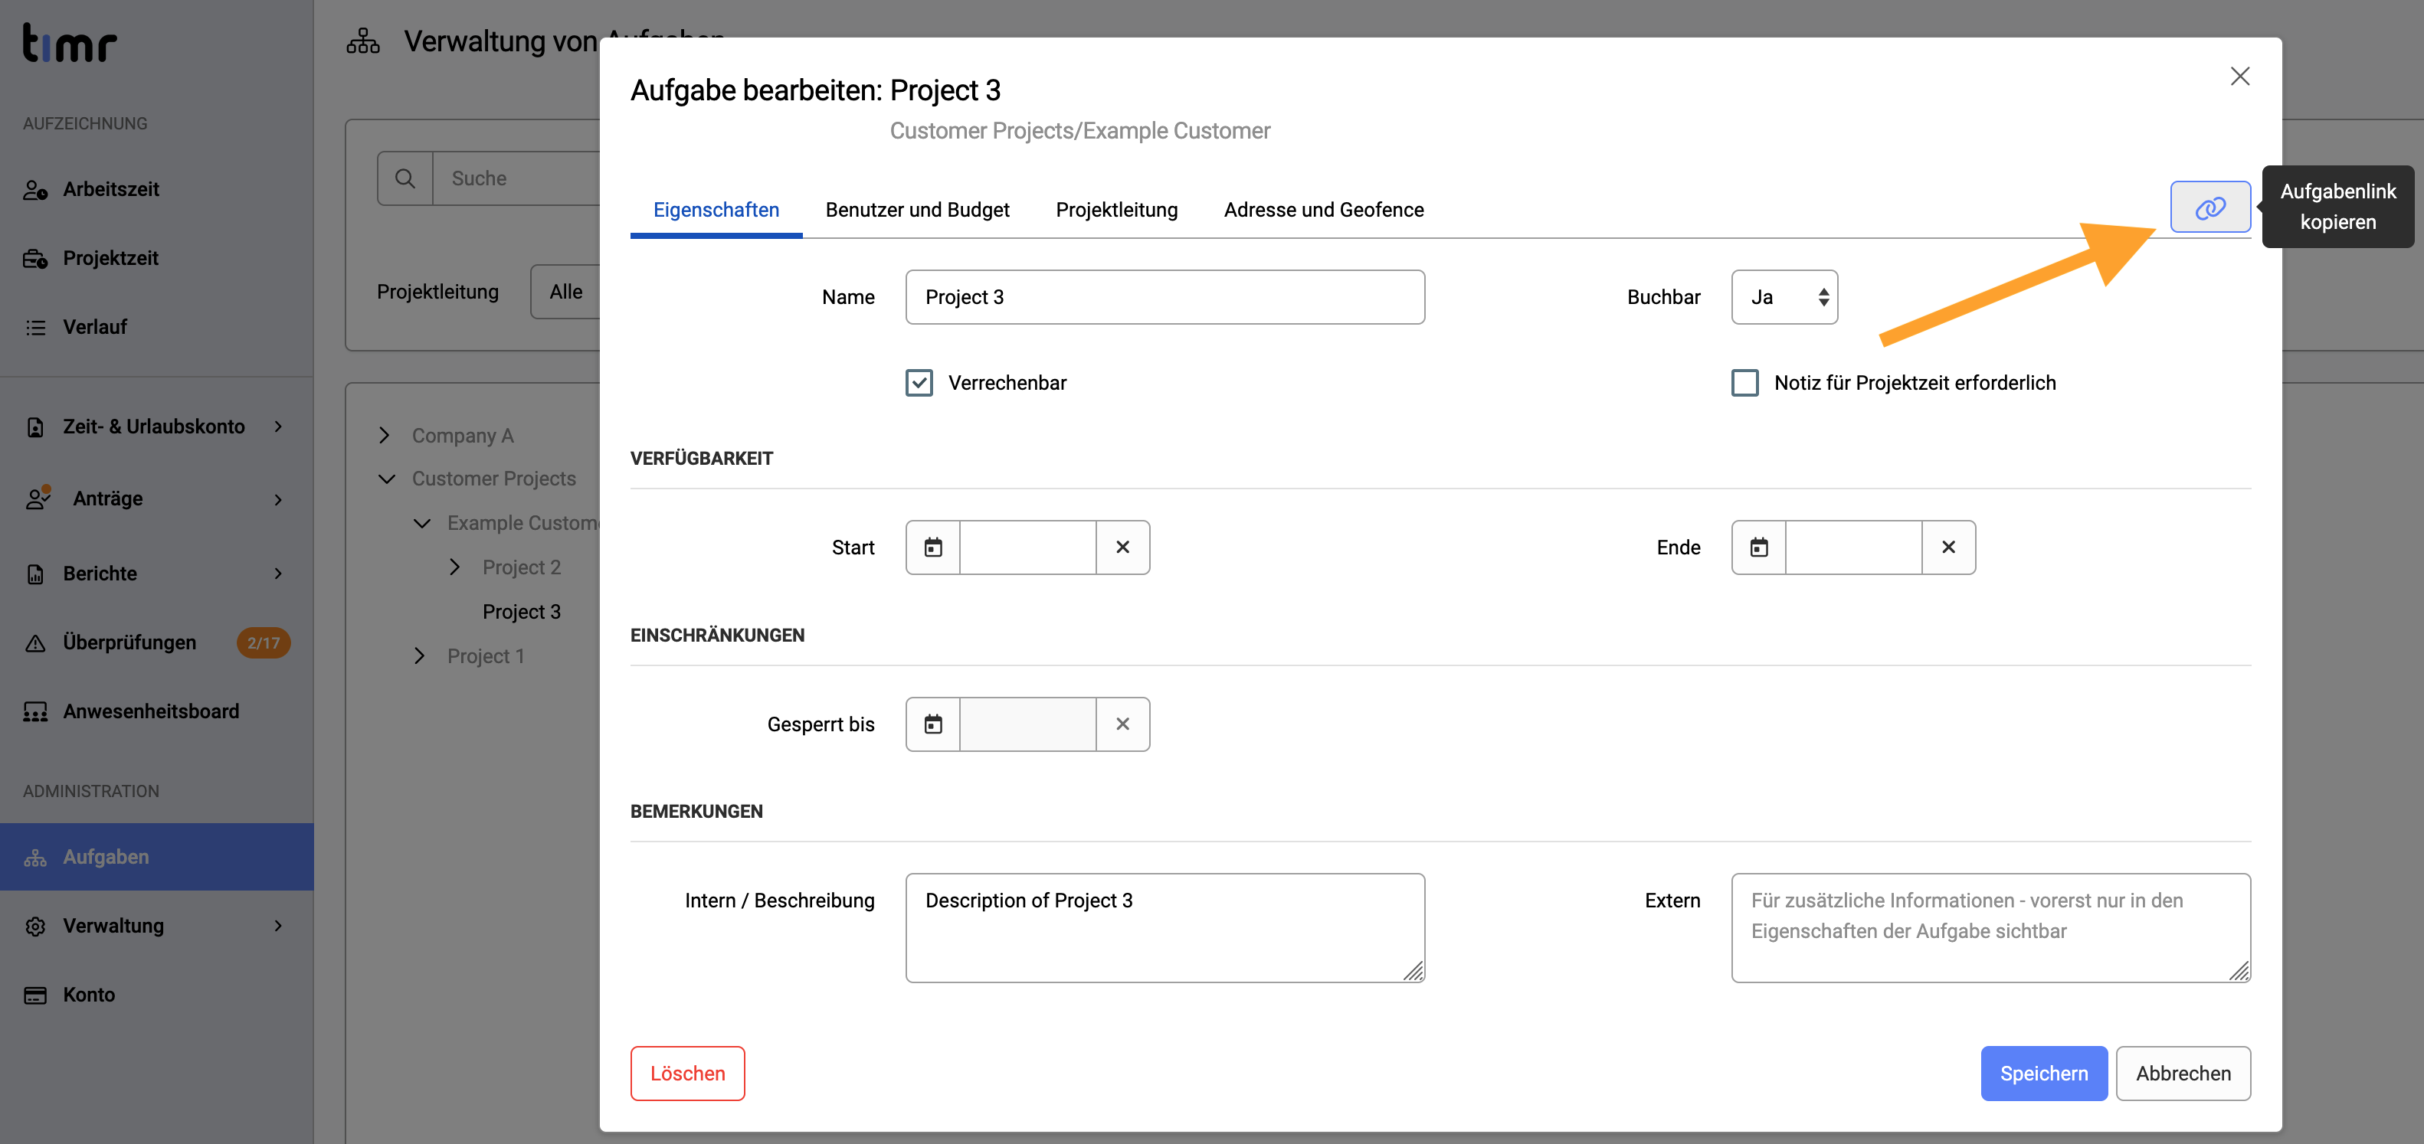The height and width of the screenshot is (1144, 2424).
Task: Expand the Zeit- & Urlaubskonto submenu
Action: tap(279, 427)
